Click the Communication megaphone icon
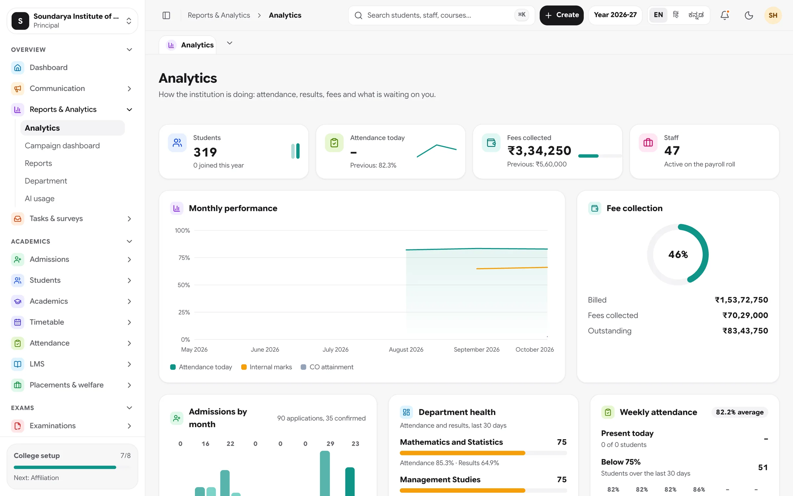The height and width of the screenshot is (496, 793). pos(18,89)
